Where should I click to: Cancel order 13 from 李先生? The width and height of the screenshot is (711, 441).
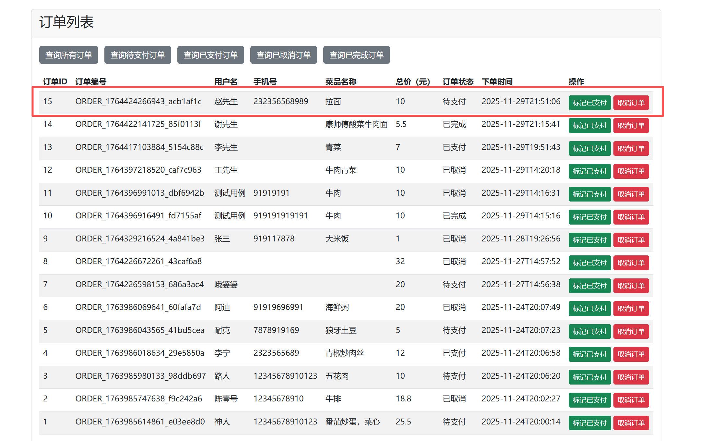click(631, 149)
